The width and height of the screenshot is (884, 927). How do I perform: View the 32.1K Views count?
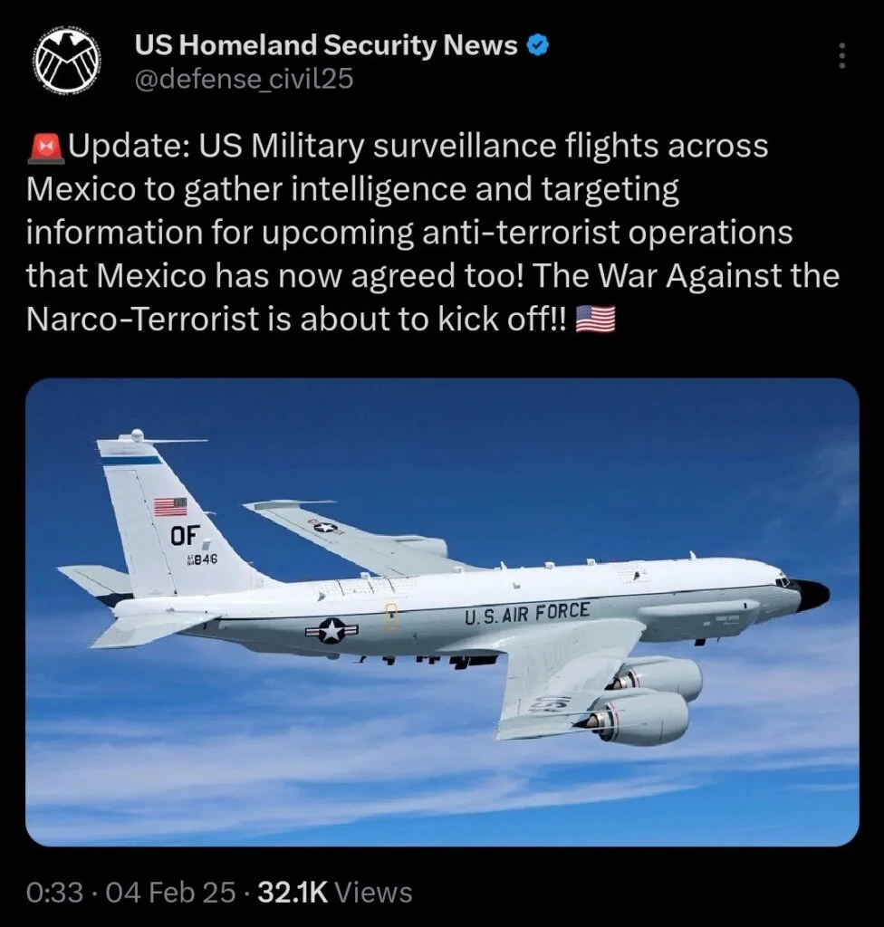pos(335,892)
